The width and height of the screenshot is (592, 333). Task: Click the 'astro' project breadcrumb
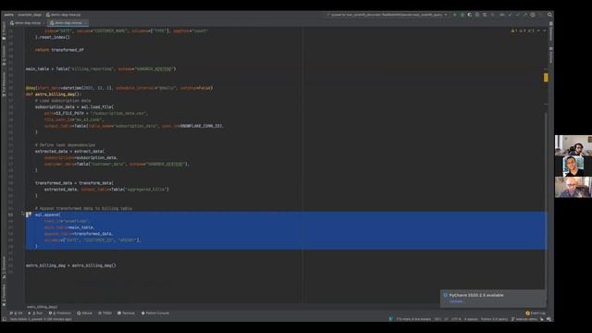tap(8, 15)
